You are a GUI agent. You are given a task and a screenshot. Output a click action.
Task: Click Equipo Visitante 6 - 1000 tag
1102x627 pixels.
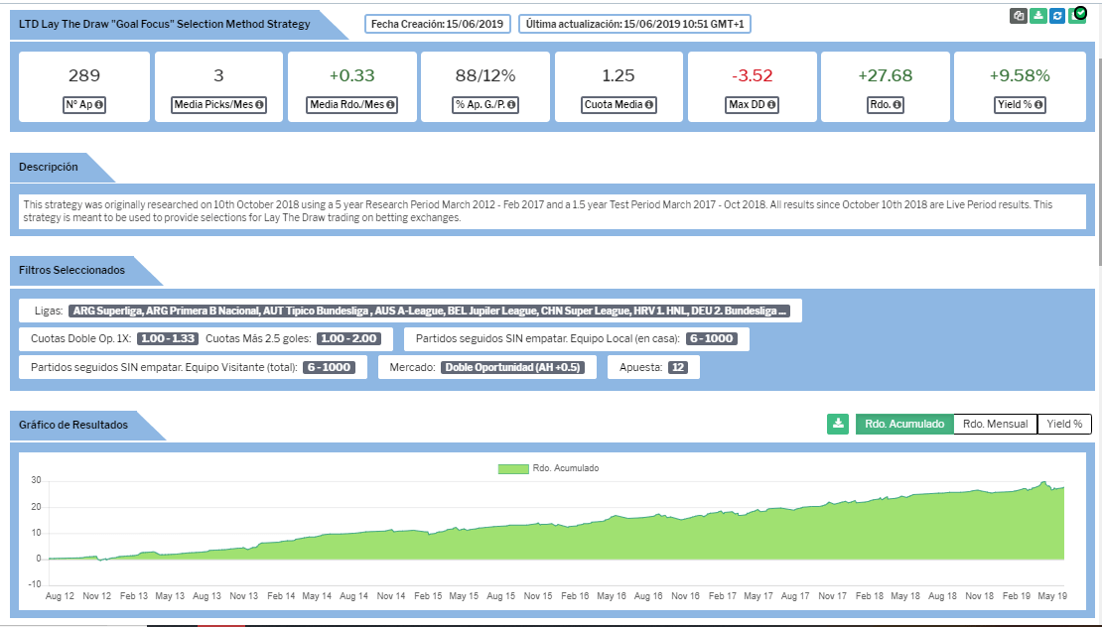329,367
